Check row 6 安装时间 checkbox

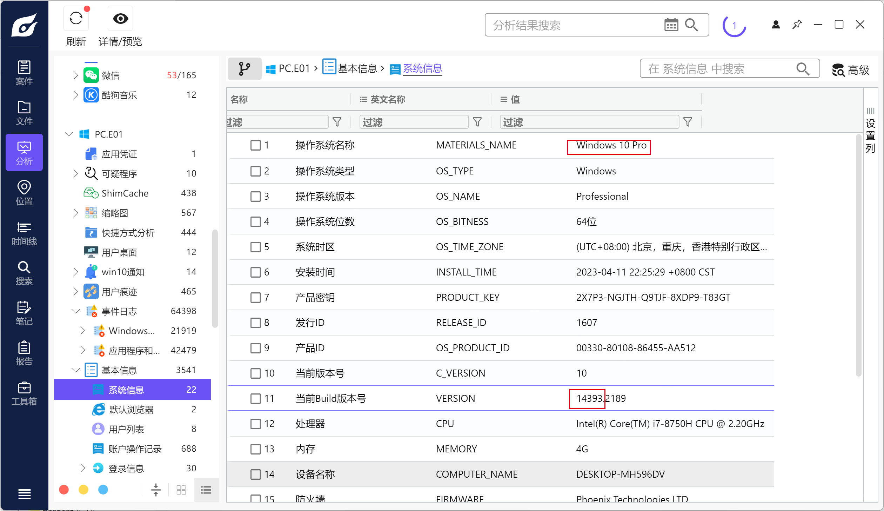click(x=256, y=272)
